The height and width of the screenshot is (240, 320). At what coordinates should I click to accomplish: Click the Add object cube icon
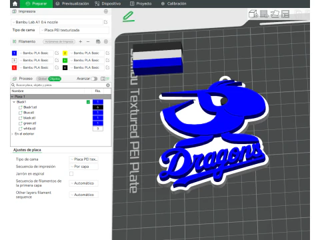tap(253, 14)
